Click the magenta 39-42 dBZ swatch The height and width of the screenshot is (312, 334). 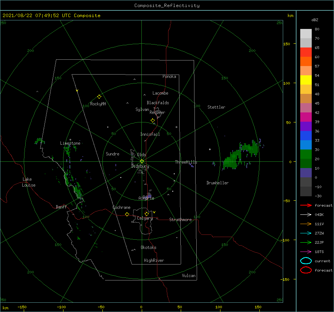tap(306, 117)
